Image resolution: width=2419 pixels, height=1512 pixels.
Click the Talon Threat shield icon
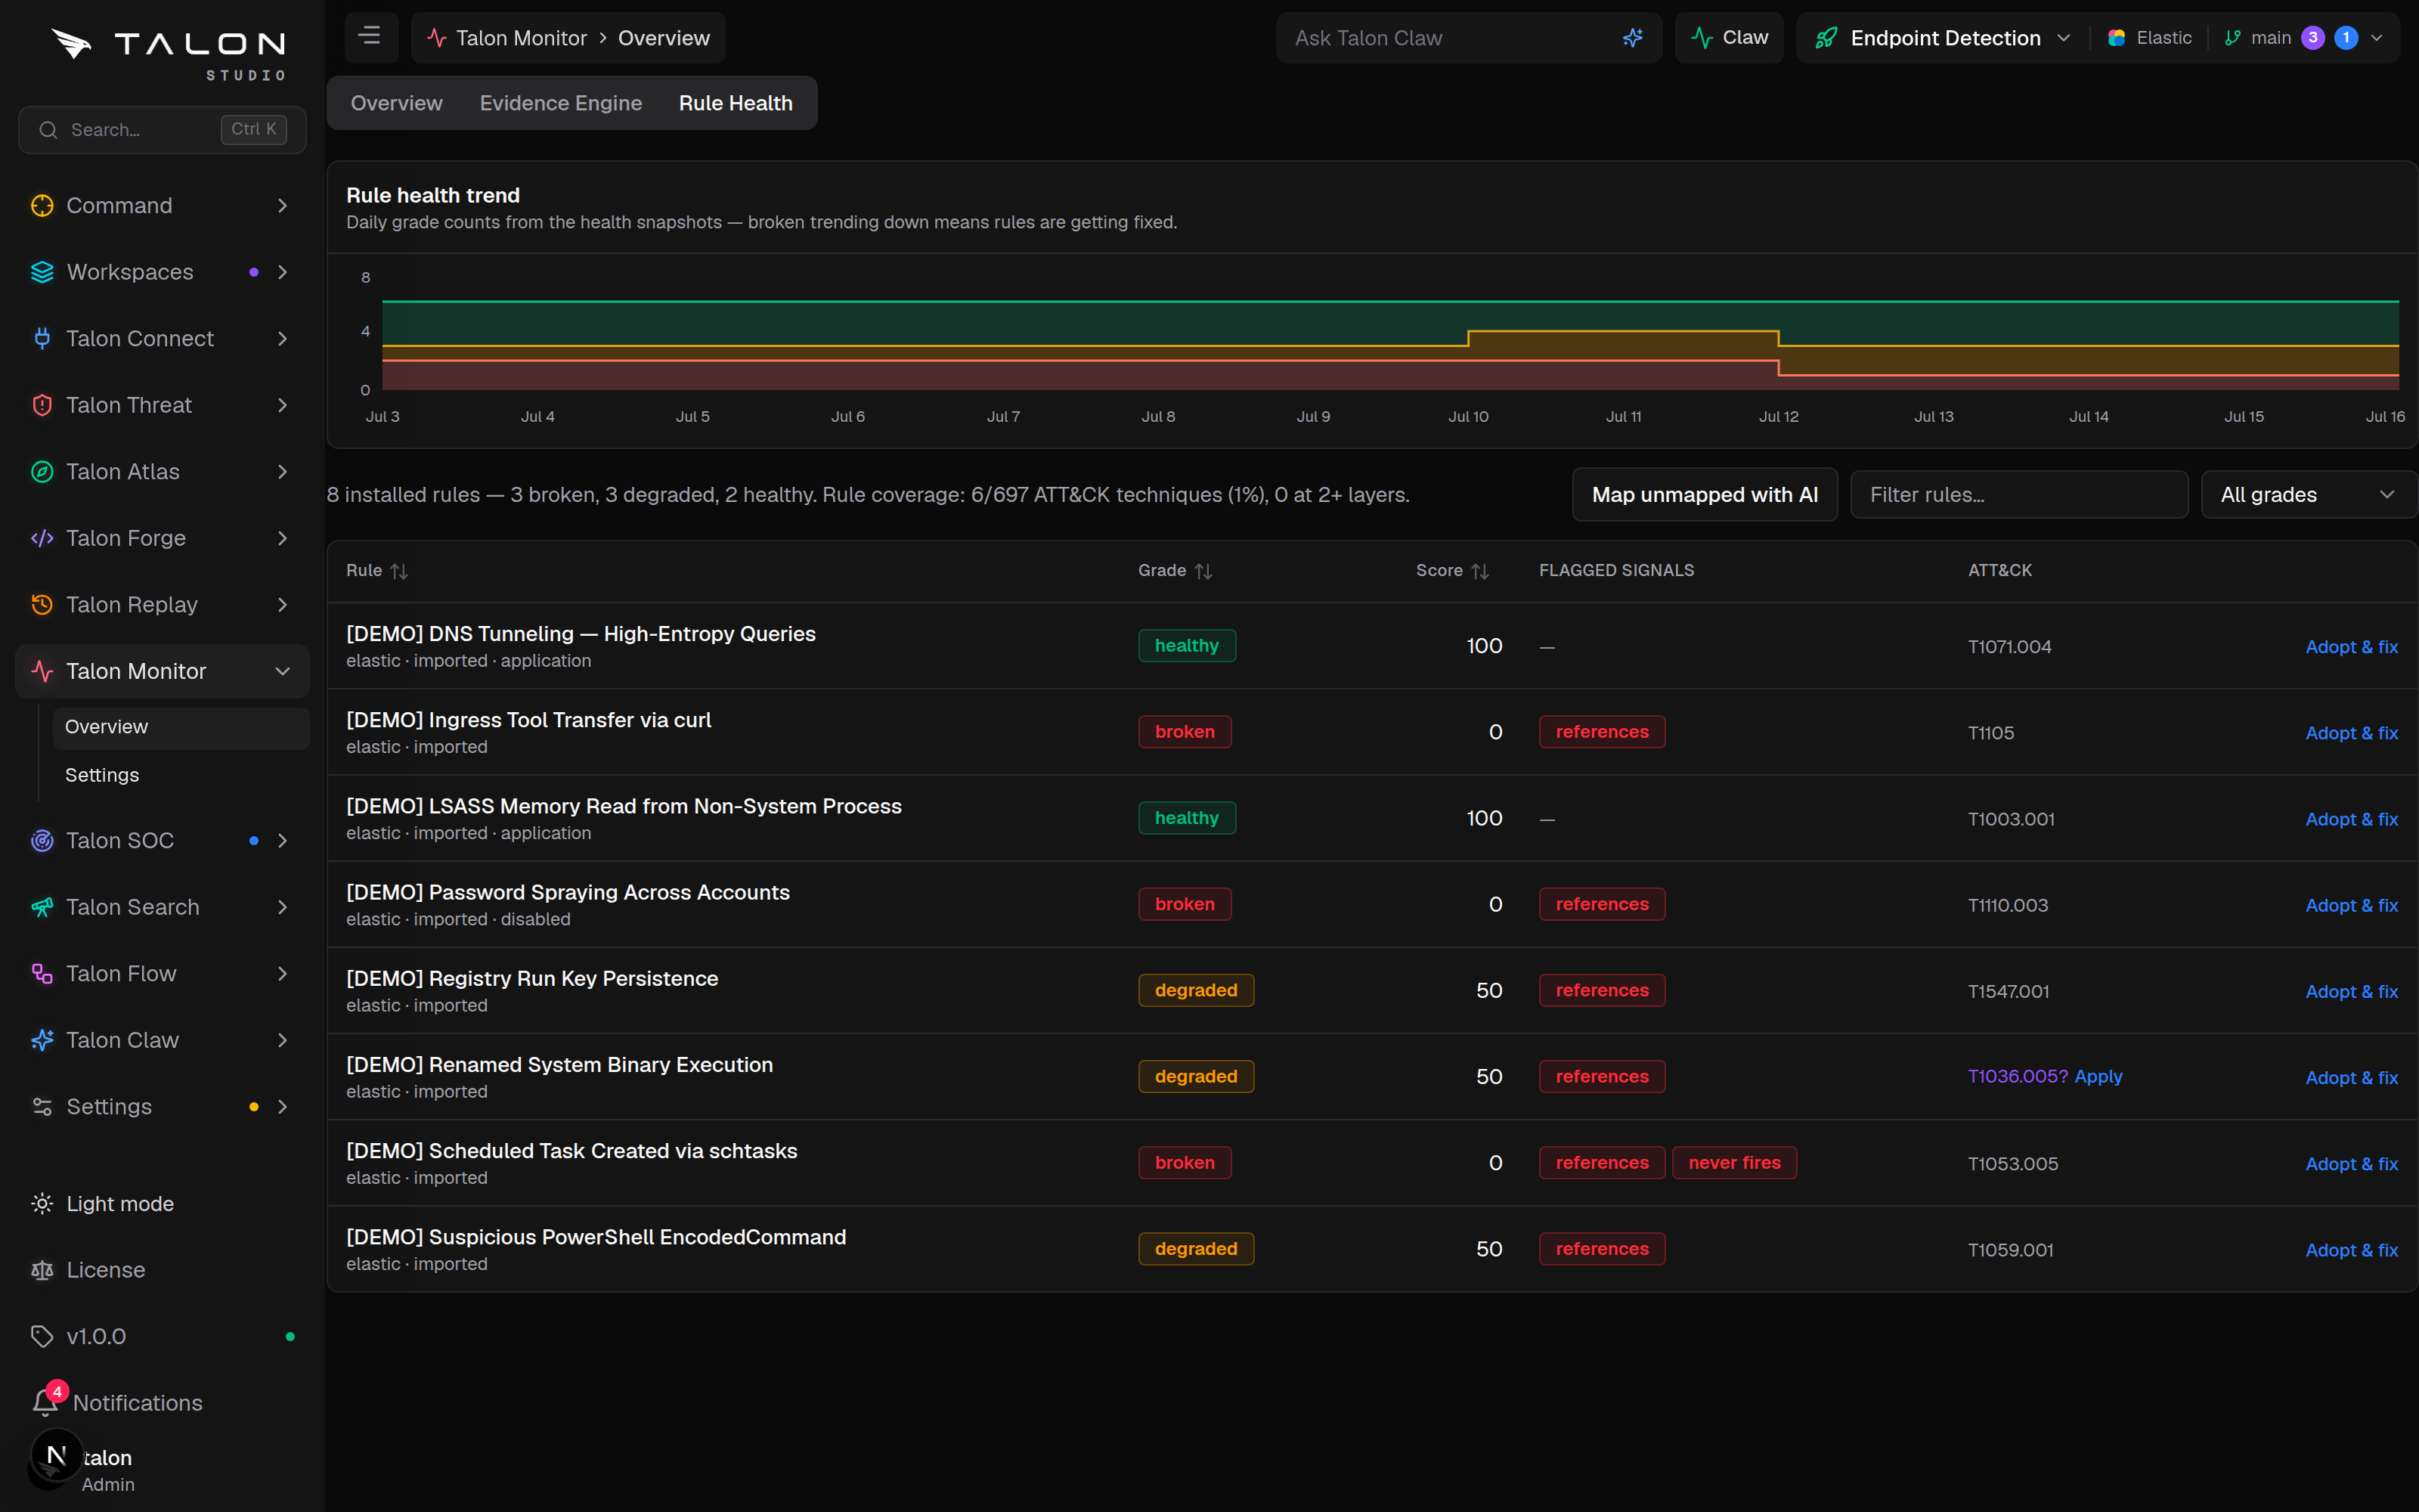click(x=42, y=405)
